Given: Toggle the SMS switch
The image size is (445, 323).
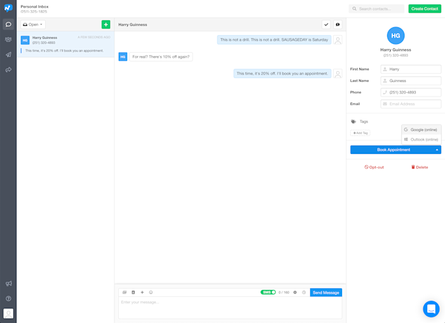Looking at the screenshot, I should 268,292.
